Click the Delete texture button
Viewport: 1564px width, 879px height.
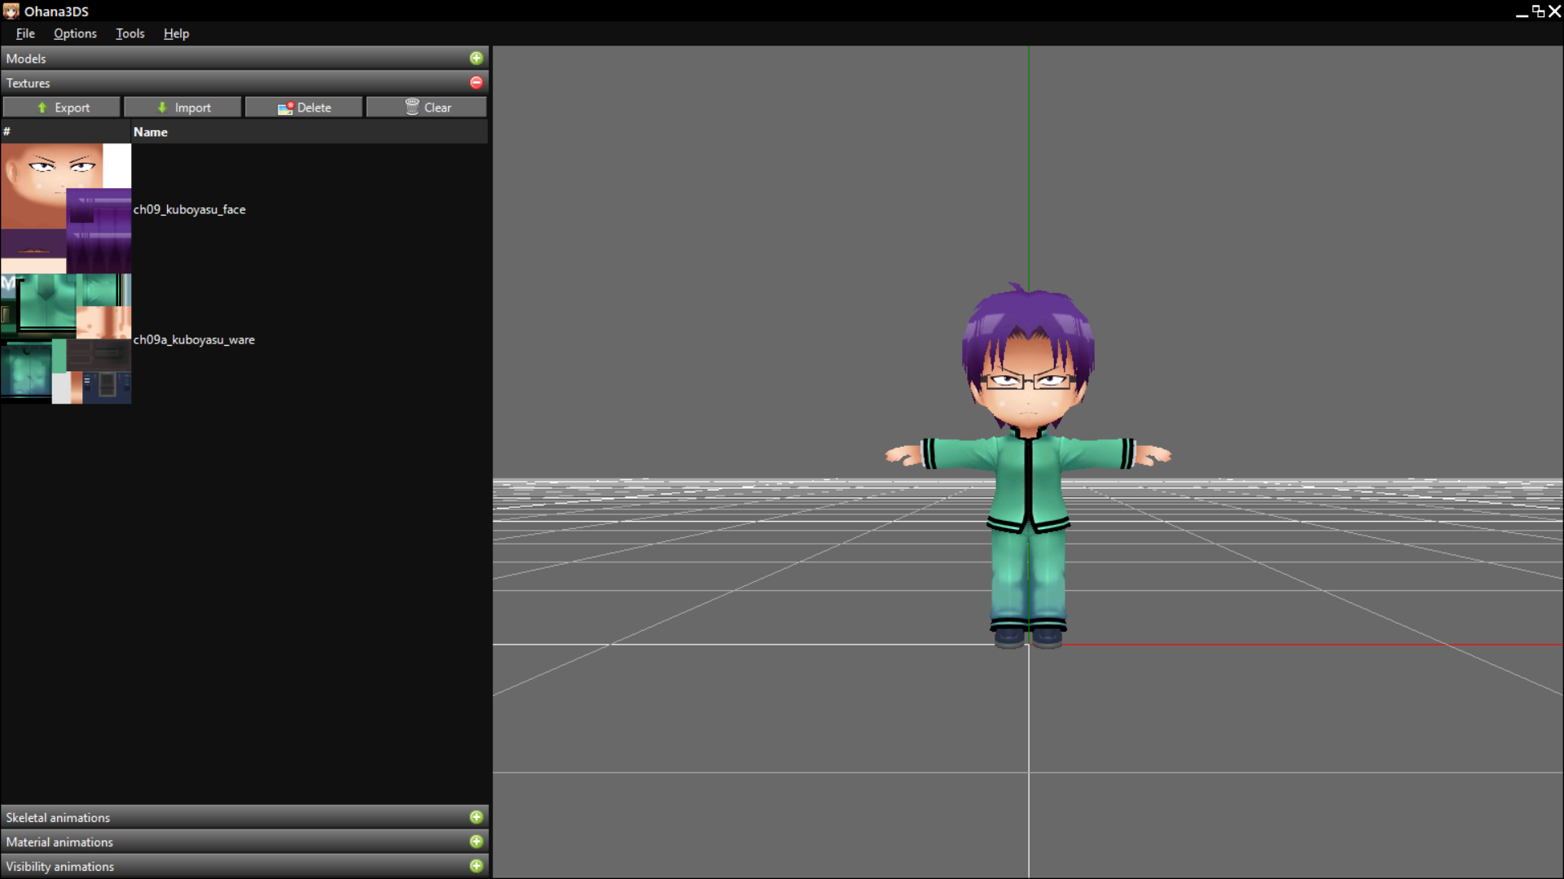[304, 107]
